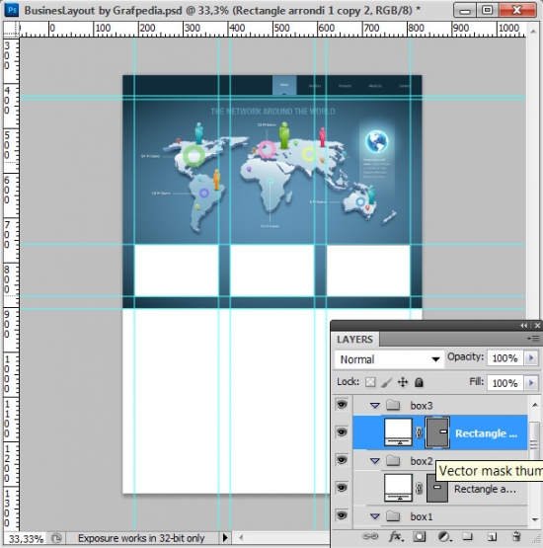This screenshot has height=548, width=543.
Task: Click the link layers icon
Action: [370, 536]
